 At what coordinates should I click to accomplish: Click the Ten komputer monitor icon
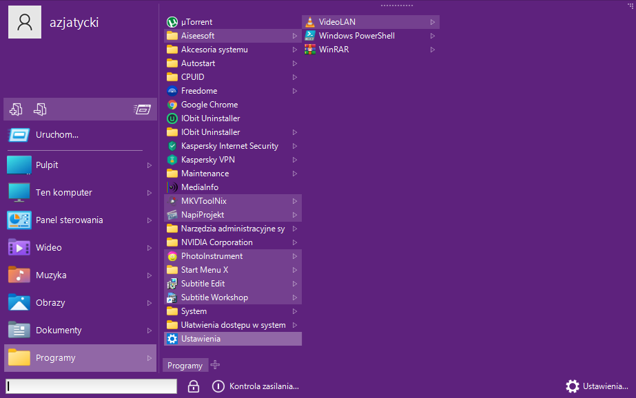pos(19,193)
